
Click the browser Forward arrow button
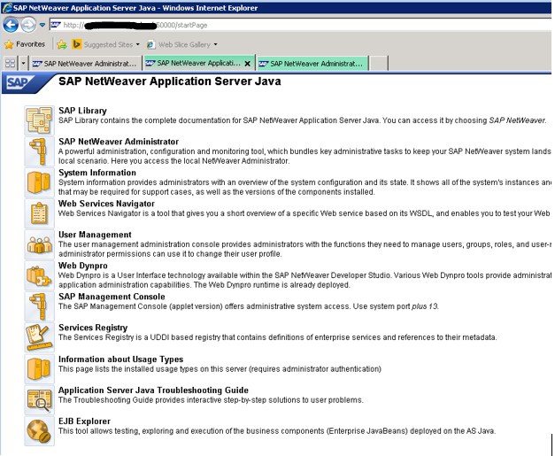click(28, 25)
